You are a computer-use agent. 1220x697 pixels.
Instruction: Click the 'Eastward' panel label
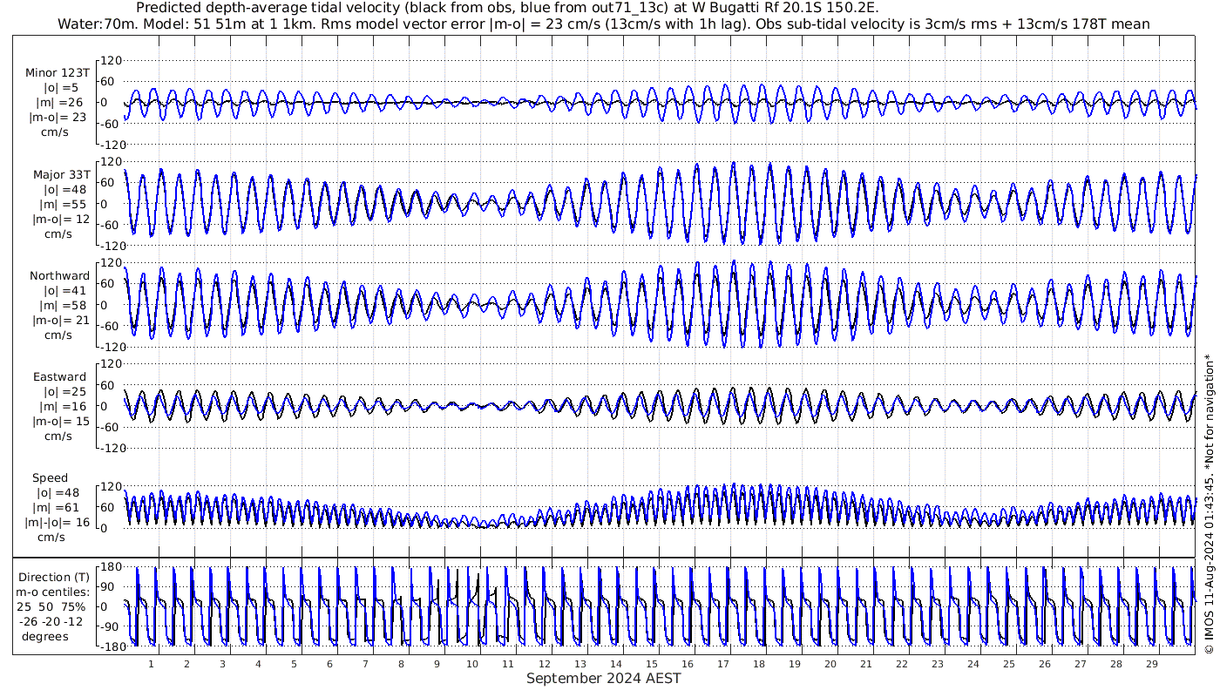[x=59, y=377]
